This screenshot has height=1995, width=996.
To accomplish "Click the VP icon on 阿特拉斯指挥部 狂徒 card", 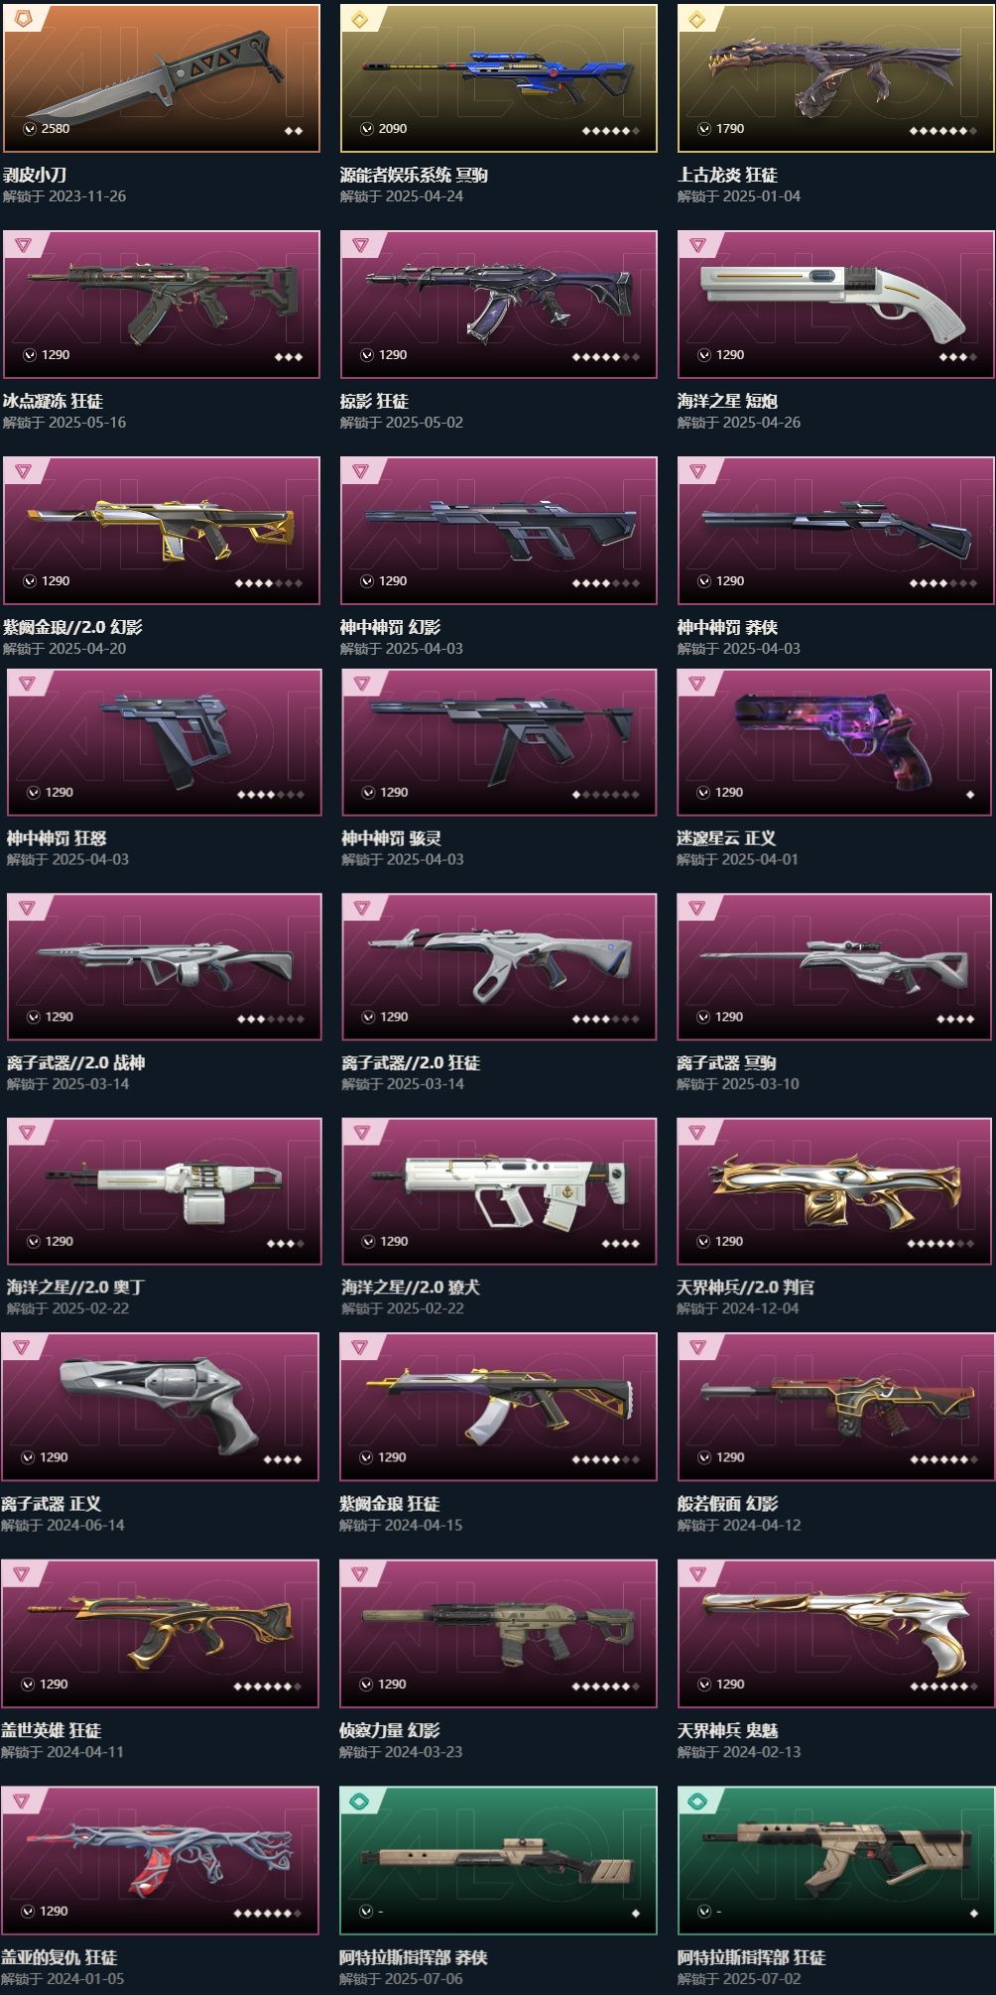I will point(704,1912).
